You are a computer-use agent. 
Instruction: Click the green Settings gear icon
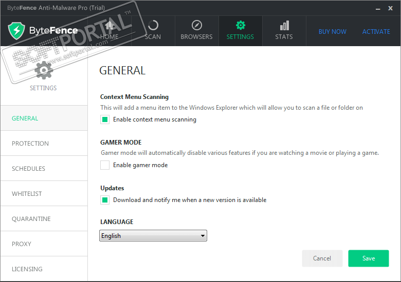pos(241,25)
